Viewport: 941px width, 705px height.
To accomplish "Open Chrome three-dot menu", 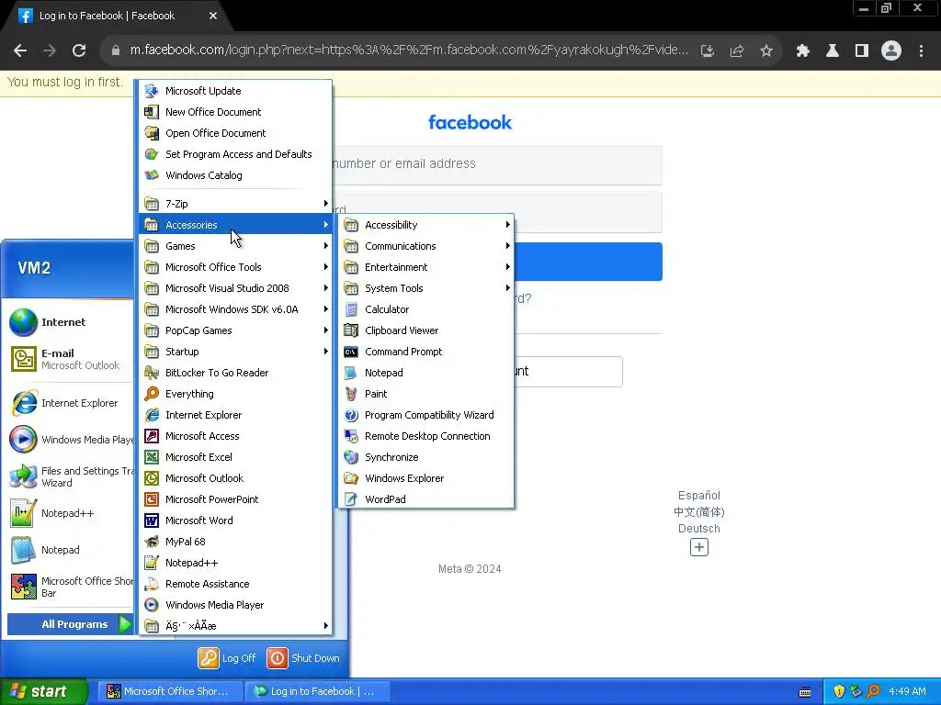I will [x=921, y=50].
